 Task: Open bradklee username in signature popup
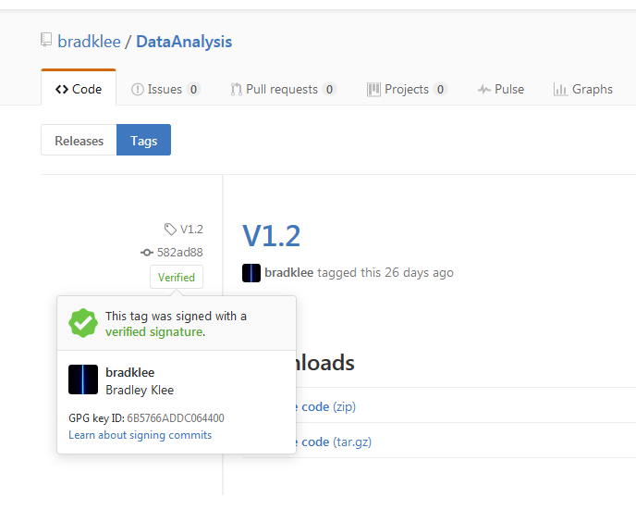pos(129,372)
